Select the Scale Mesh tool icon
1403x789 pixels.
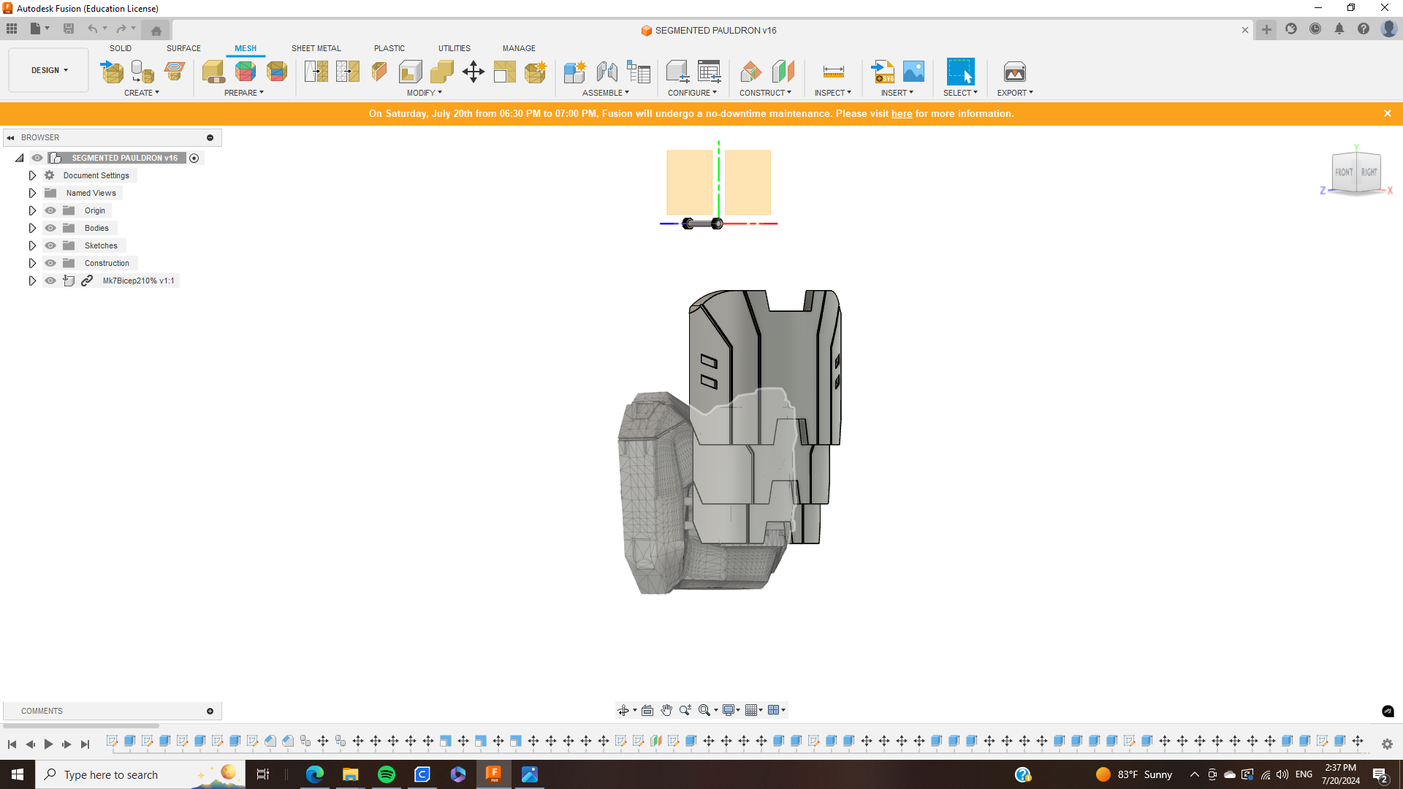pos(505,72)
